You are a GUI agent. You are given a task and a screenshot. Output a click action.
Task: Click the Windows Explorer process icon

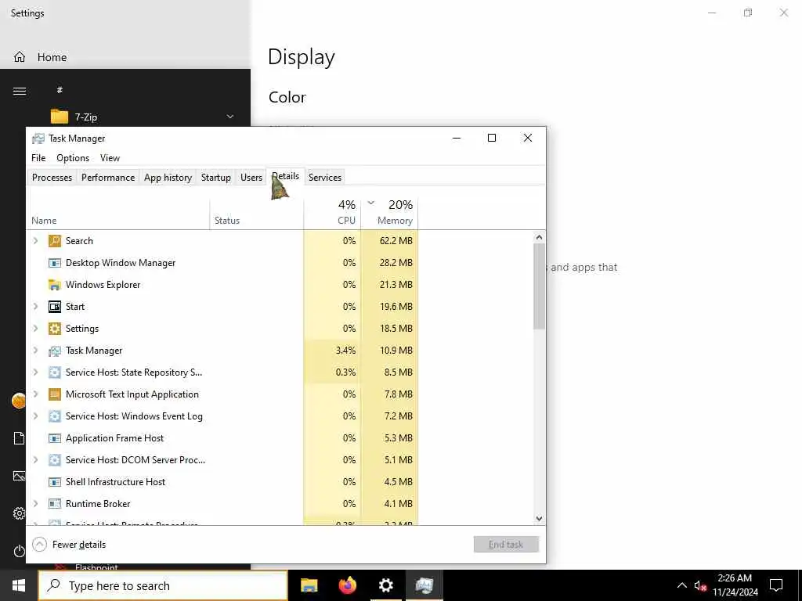point(55,285)
